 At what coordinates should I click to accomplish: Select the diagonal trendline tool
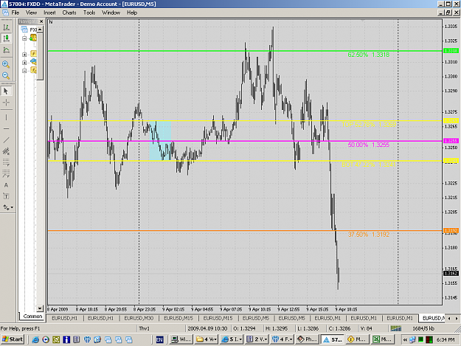click(x=6, y=140)
